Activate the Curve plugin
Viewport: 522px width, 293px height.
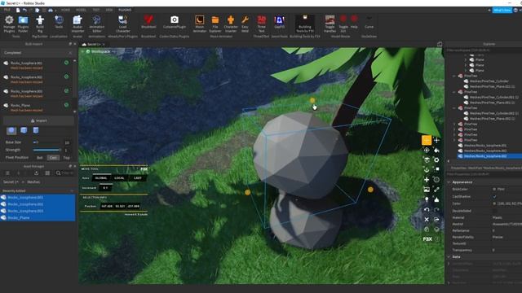pyautogui.click(x=369, y=22)
